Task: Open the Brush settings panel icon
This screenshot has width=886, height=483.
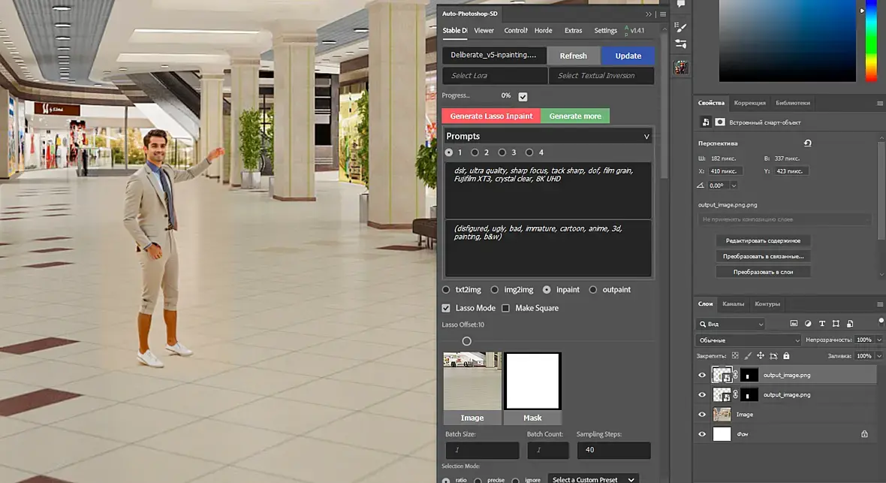Action: click(681, 26)
